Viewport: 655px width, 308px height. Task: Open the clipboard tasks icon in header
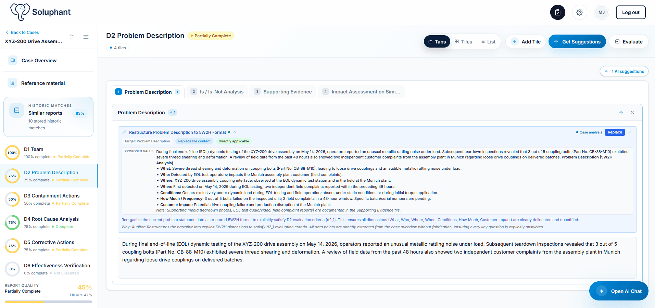557,12
